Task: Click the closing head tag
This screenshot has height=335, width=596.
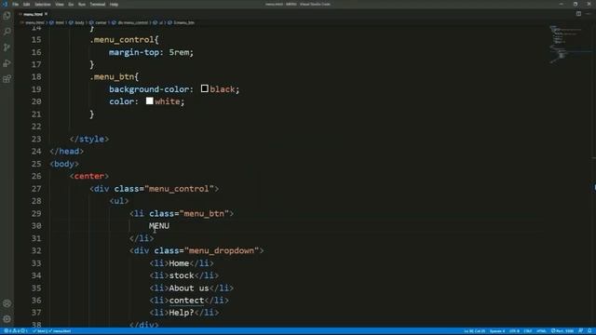Action: pyautogui.click(x=67, y=151)
